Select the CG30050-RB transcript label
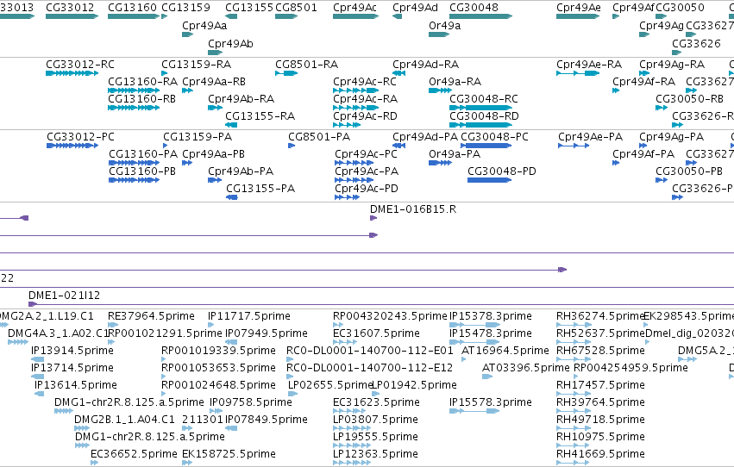 point(689,99)
